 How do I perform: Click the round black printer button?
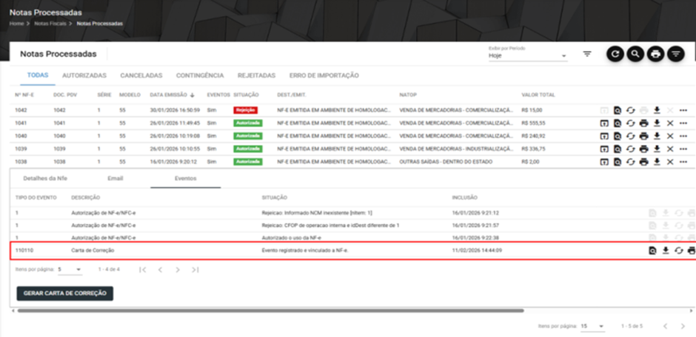click(x=655, y=54)
